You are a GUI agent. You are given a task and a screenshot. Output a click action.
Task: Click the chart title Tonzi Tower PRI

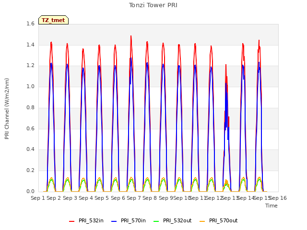pos(153,5)
